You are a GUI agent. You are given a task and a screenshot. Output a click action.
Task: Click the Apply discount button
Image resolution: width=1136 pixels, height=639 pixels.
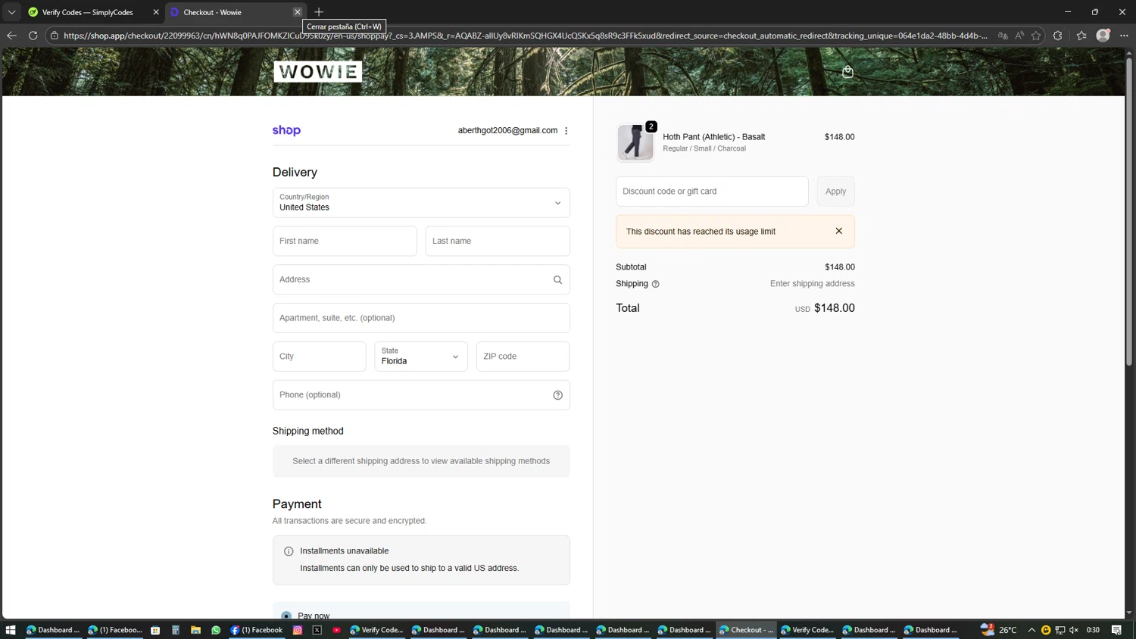[x=835, y=192]
